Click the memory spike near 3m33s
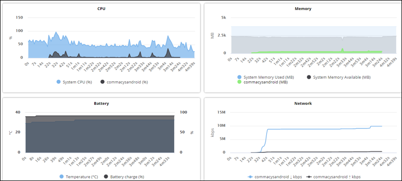 342,49
